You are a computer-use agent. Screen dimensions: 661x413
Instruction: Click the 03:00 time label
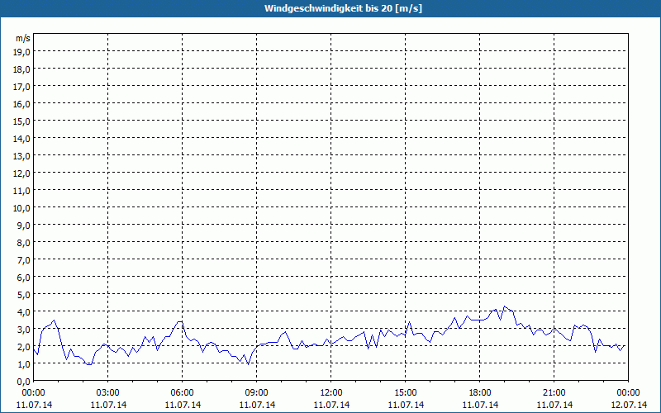(x=108, y=393)
